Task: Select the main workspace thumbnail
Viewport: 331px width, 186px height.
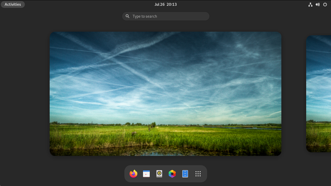Action: click(x=165, y=94)
